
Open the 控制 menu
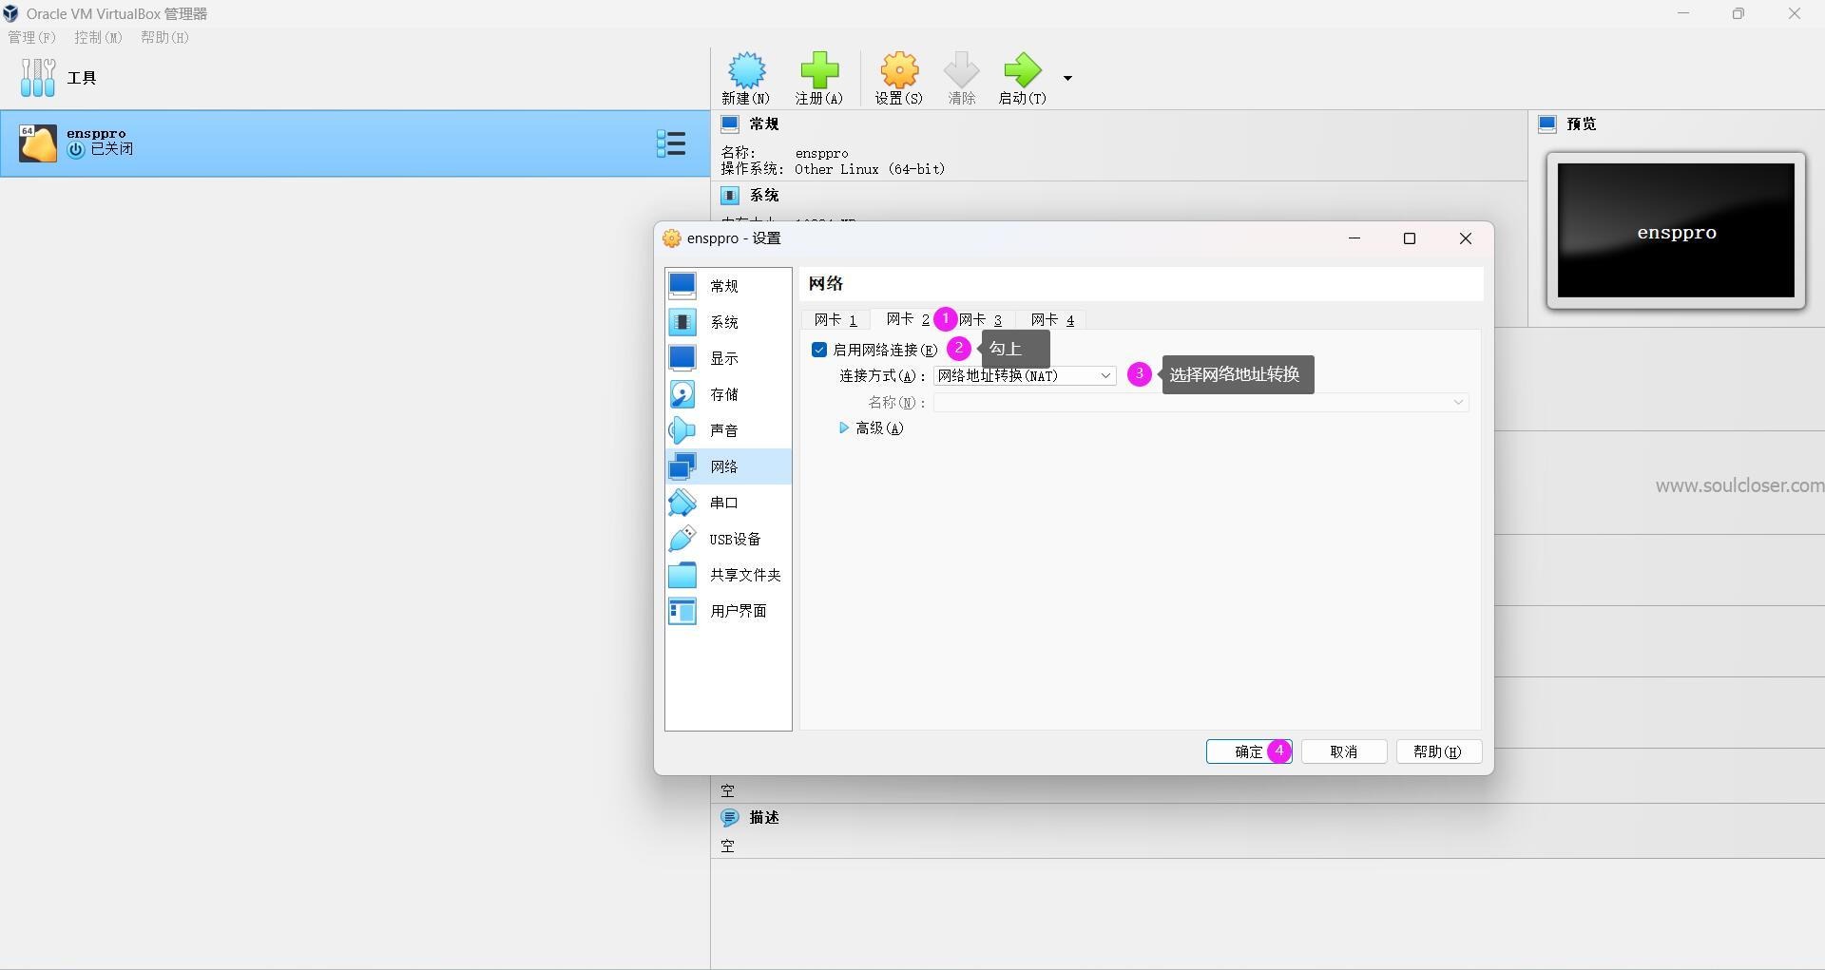point(99,37)
